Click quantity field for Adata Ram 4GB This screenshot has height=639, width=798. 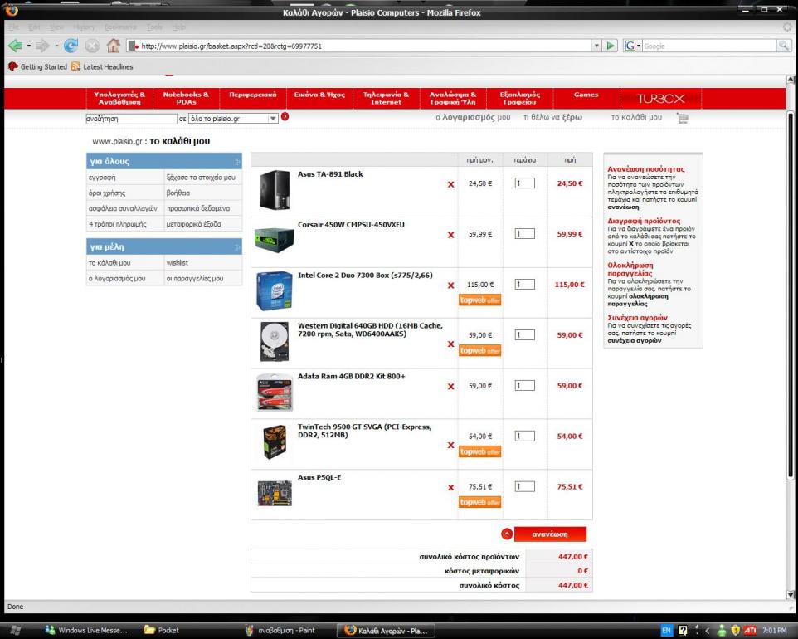tap(525, 385)
